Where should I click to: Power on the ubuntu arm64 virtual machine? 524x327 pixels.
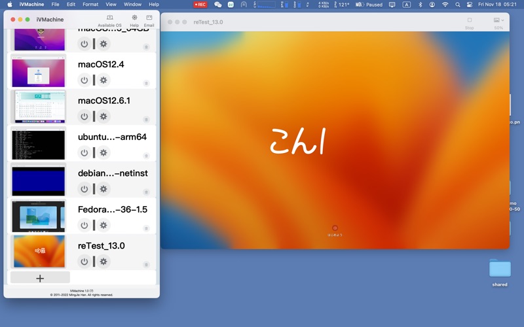tap(84, 153)
